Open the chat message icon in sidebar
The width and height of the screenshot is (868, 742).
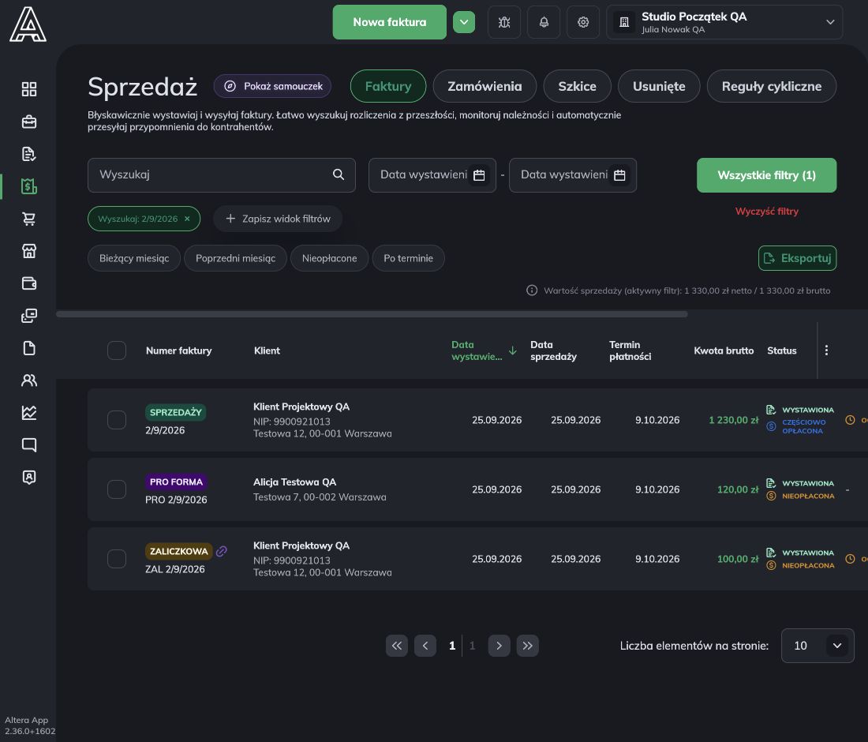pyautogui.click(x=28, y=444)
